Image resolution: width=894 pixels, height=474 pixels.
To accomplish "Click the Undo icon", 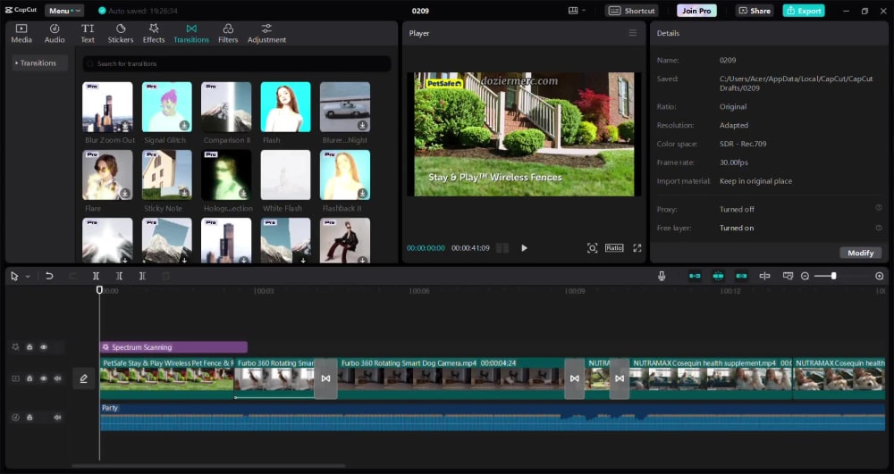I will point(49,276).
